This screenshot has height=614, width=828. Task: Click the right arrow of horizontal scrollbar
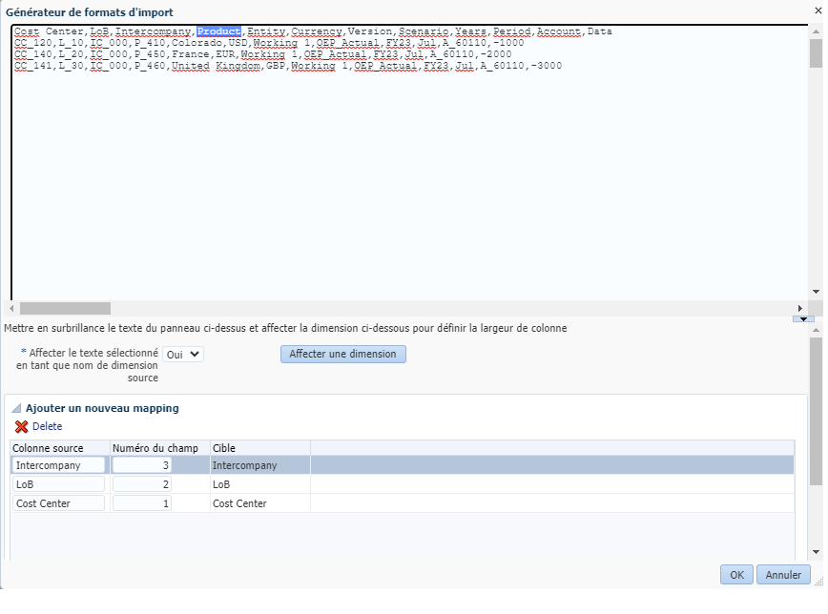800,308
